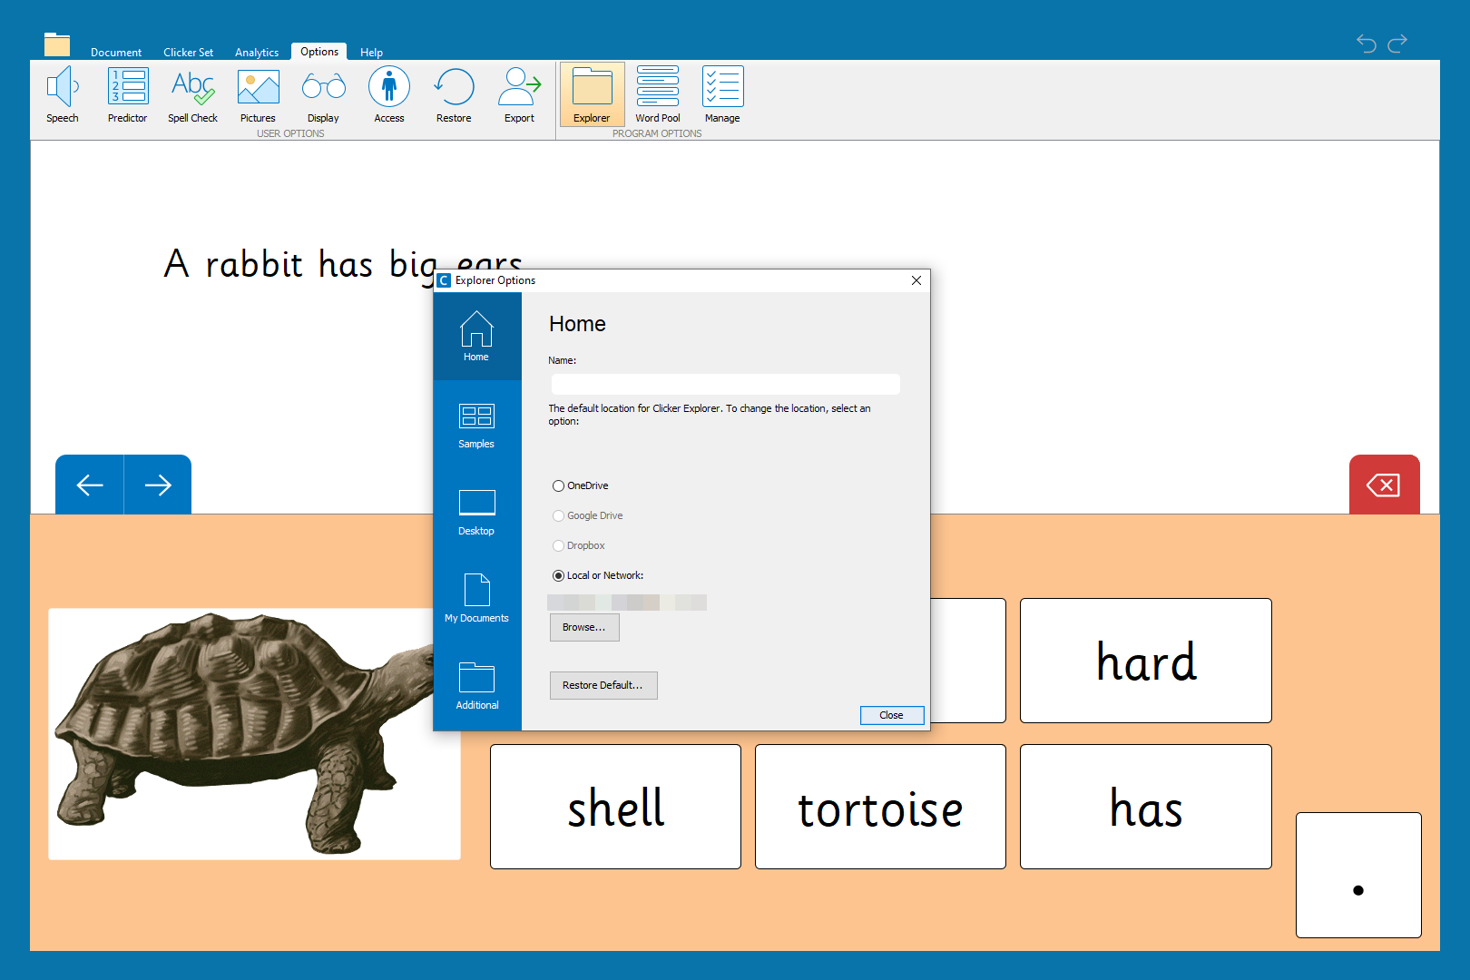Screen dimensions: 1470x980
Task: Click the Close button in dialog
Action: pyautogui.click(x=891, y=716)
